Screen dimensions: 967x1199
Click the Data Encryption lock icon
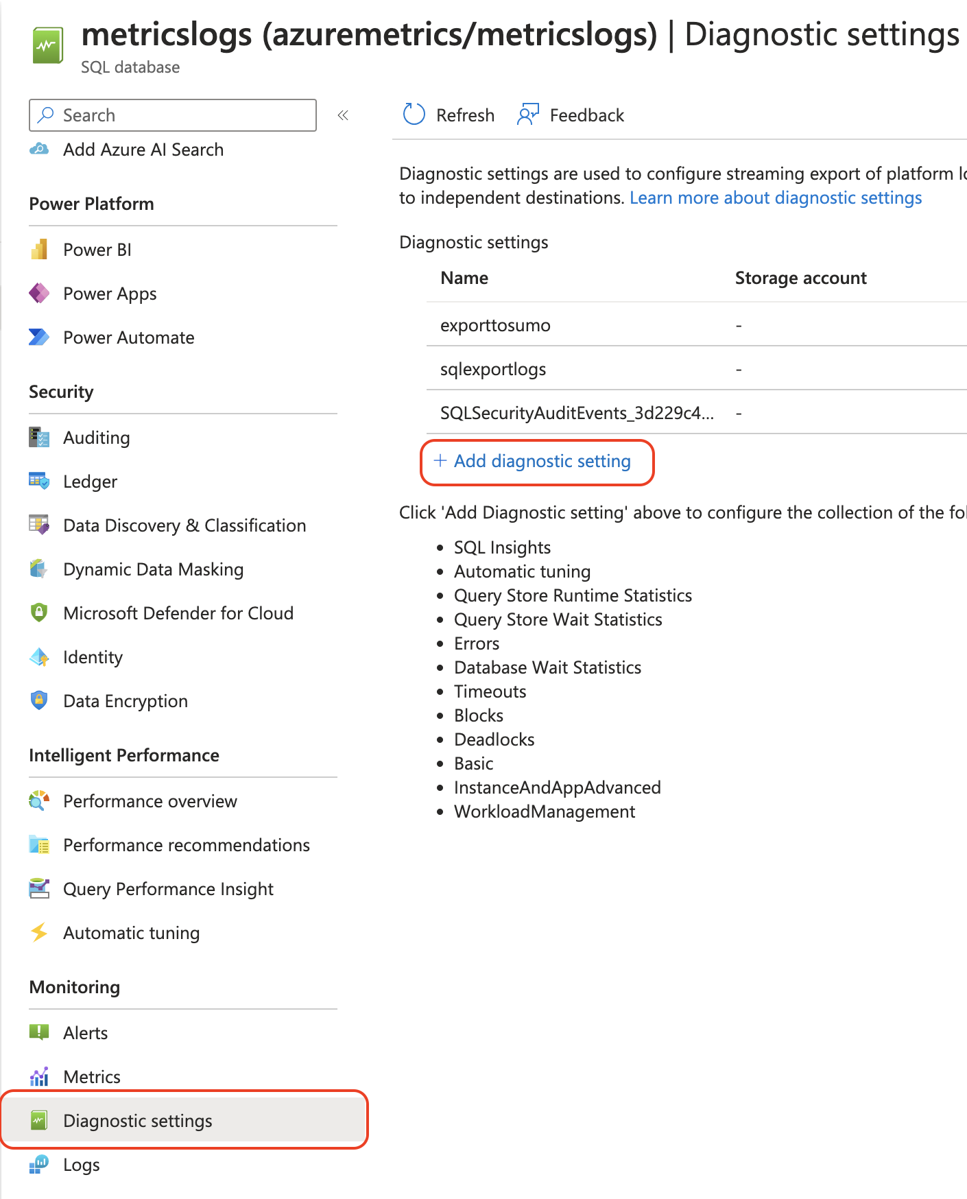(39, 701)
